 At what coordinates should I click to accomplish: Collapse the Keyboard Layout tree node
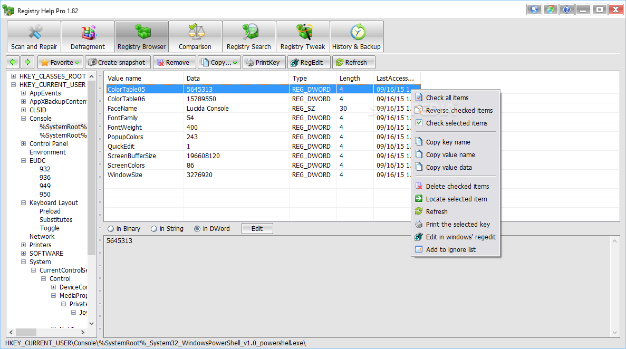point(23,203)
